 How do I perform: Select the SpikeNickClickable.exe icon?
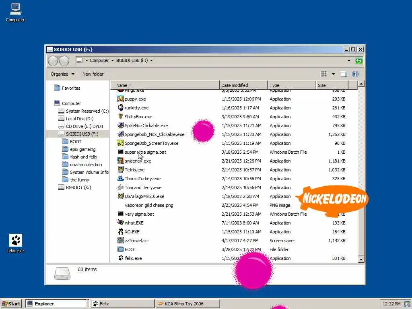121,126
